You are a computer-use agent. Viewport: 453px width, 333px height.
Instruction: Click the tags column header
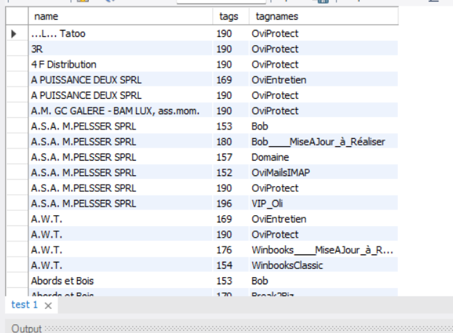pos(230,17)
